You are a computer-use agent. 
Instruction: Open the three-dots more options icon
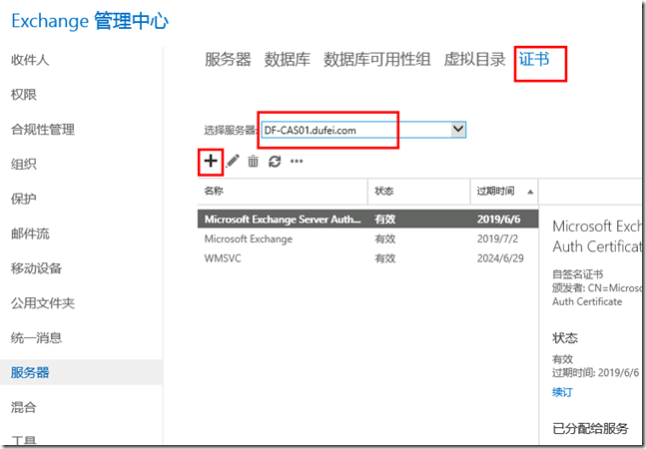[297, 162]
